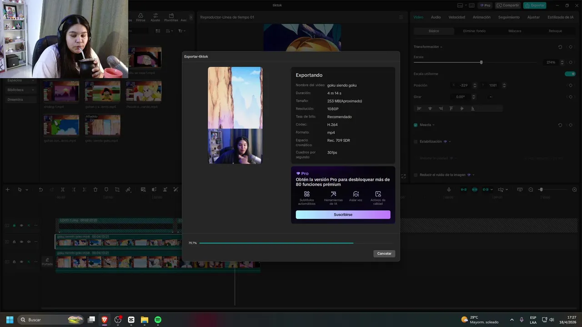Toggle lock on the top LOGO track
Image resolution: width=582 pixels, height=327 pixels.
point(14,225)
